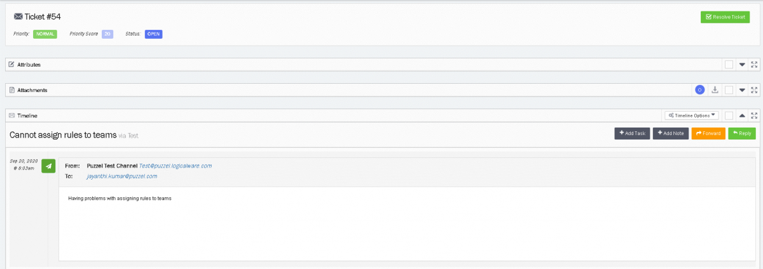Click the Reply button
Viewport: 763px width, 269px height.
741,133
